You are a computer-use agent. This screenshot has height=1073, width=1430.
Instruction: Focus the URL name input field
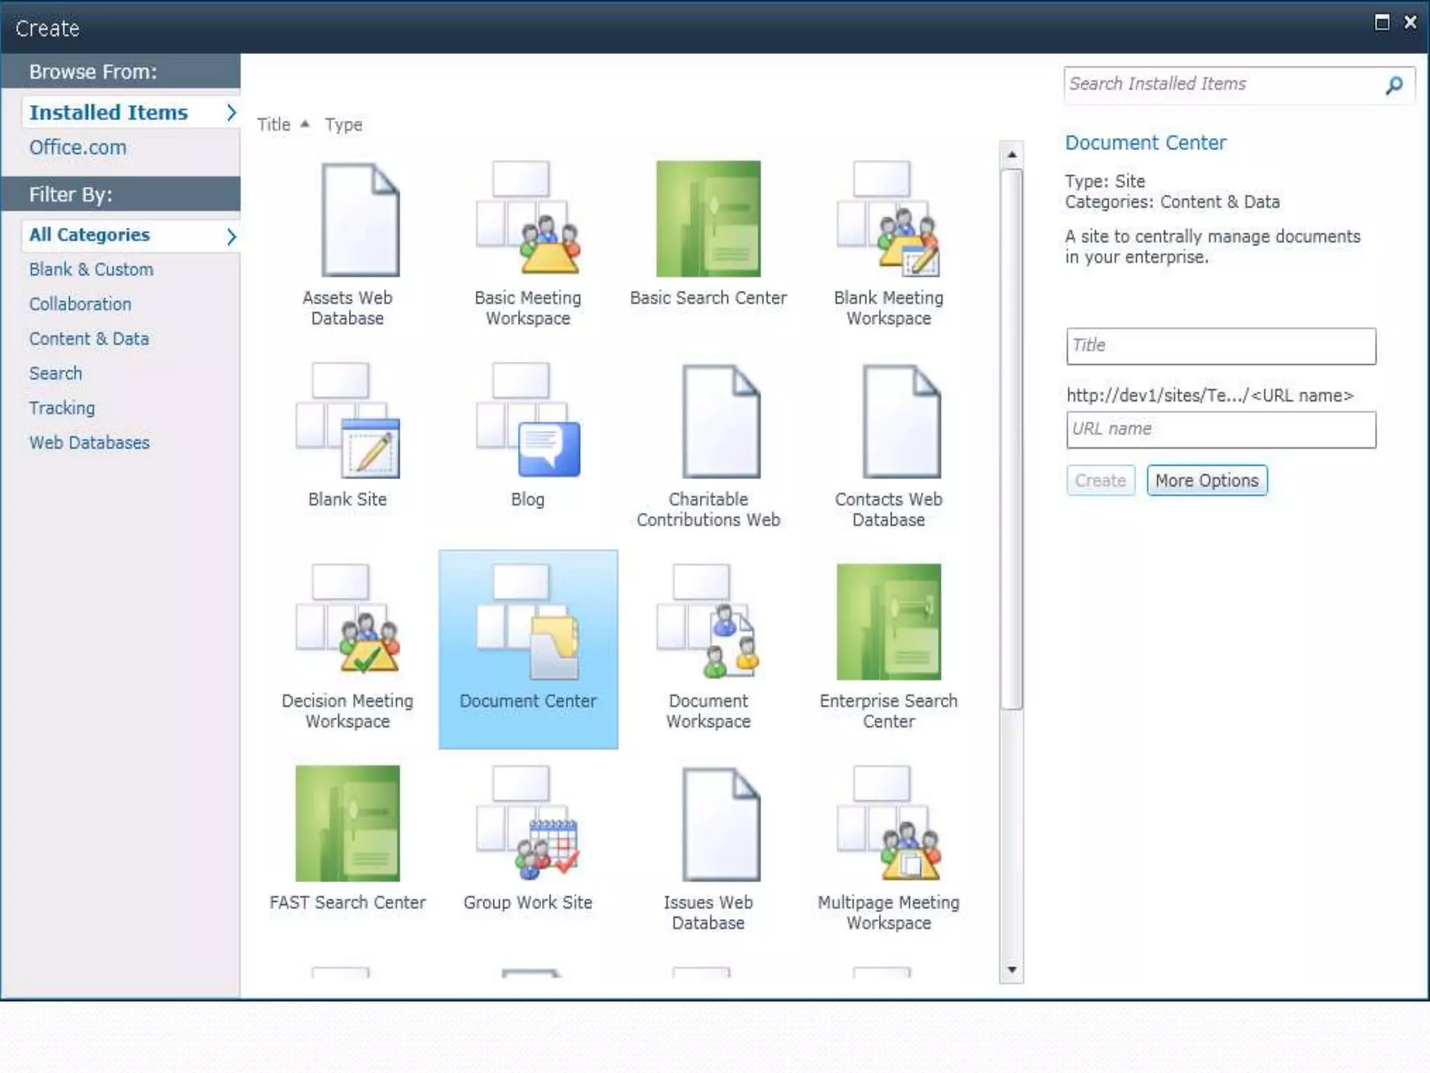tap(1220, 429)
